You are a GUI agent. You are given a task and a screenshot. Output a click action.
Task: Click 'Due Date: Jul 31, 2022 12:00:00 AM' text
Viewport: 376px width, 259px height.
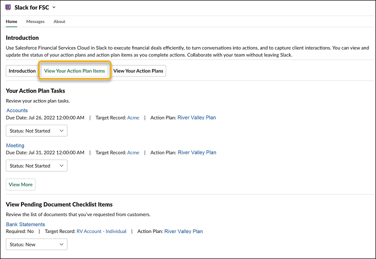pyautogui.click(x=45, y=152)
